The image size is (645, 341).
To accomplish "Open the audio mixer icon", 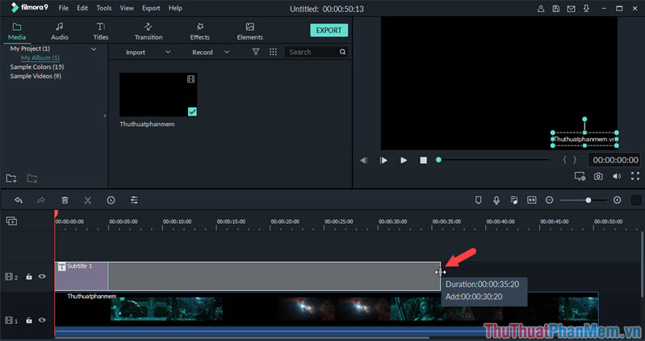I will [x=514, y=200].
